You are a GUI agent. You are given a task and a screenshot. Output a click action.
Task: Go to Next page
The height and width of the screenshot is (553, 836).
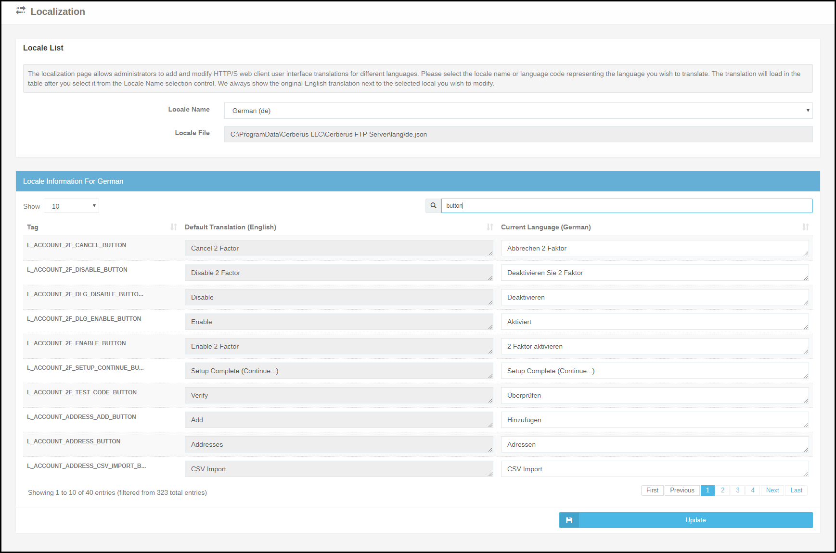[772, 490]
